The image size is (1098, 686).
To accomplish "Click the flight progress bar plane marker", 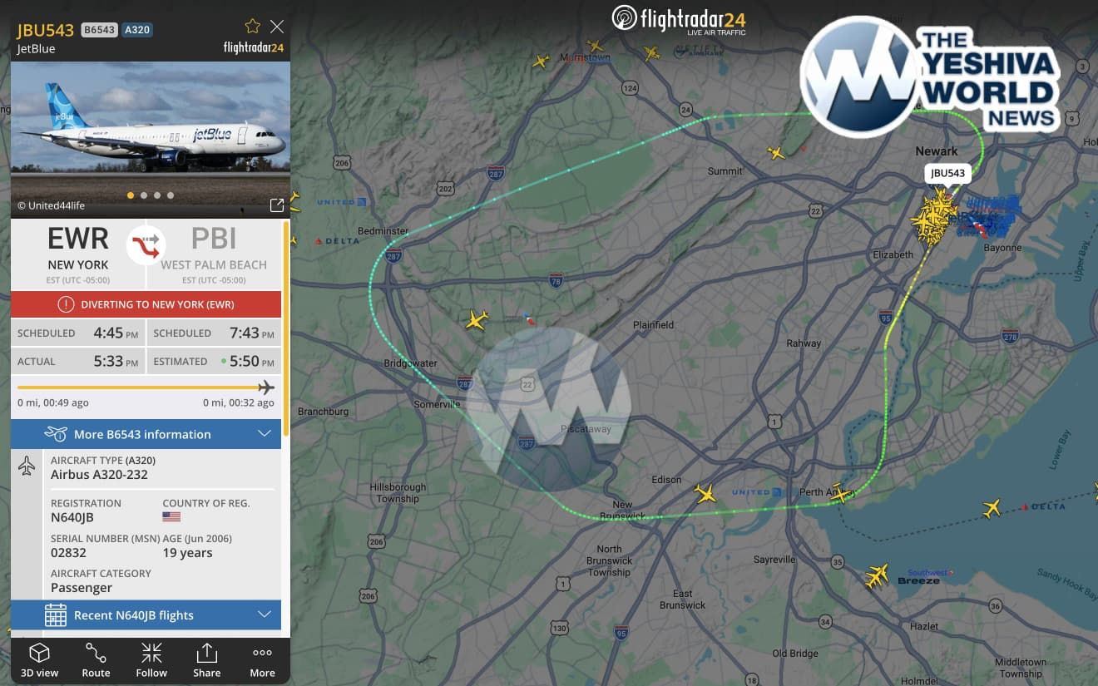I will (x=266, y=387).
